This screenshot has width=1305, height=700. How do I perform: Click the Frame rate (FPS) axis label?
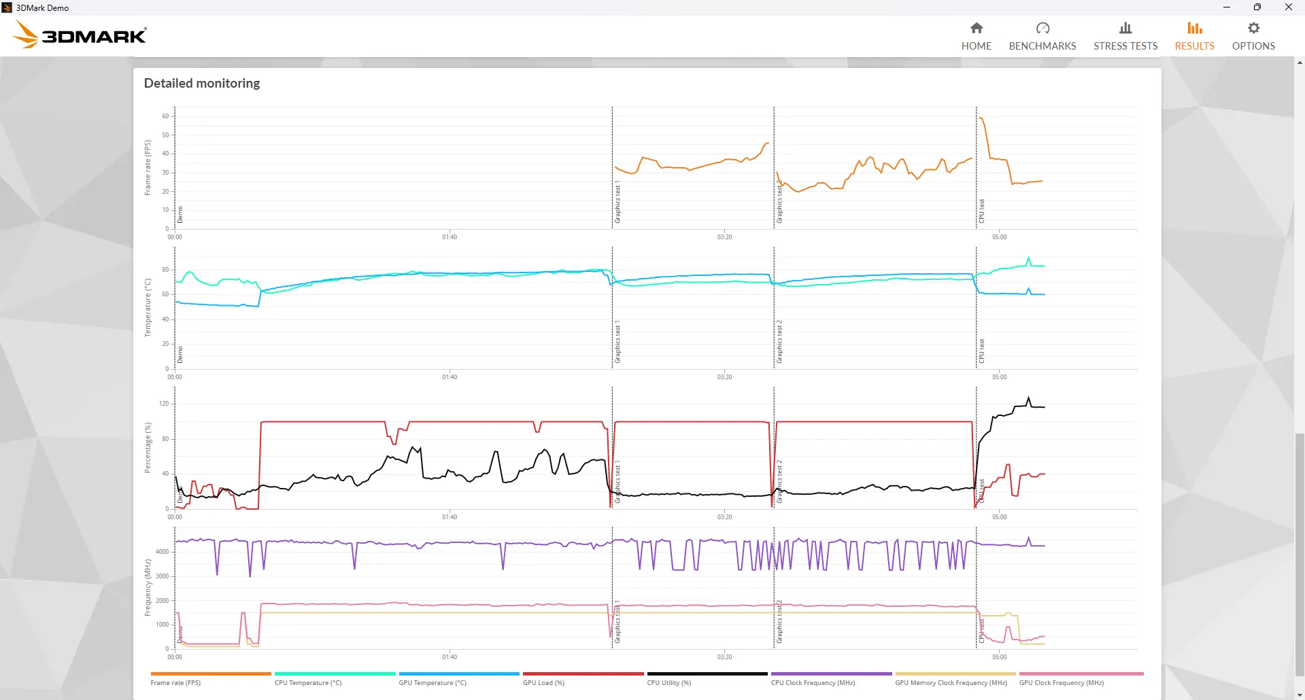coord(148,168)
